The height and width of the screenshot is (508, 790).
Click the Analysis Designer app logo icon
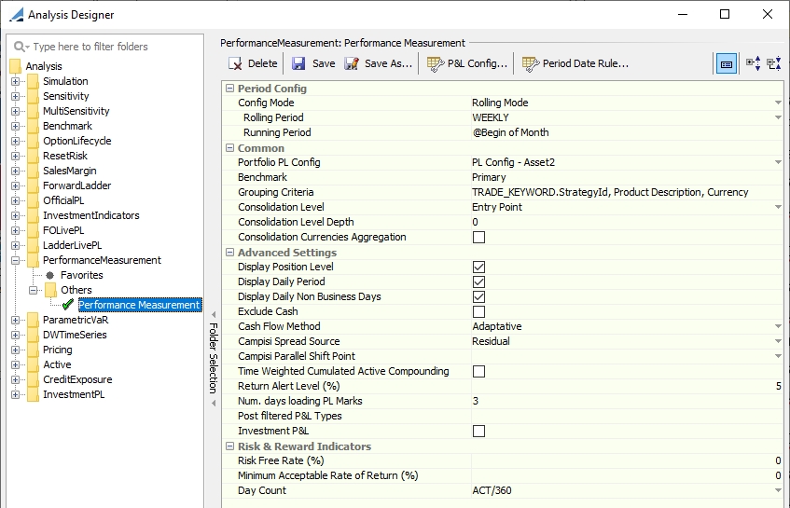click(x=16, y=14)
